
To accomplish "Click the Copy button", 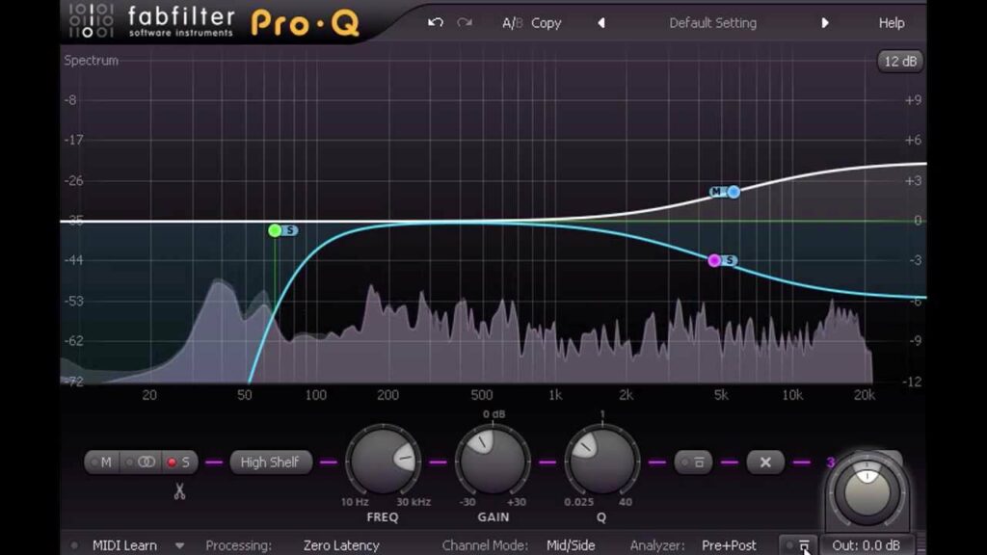I will [x=546, y=23].
